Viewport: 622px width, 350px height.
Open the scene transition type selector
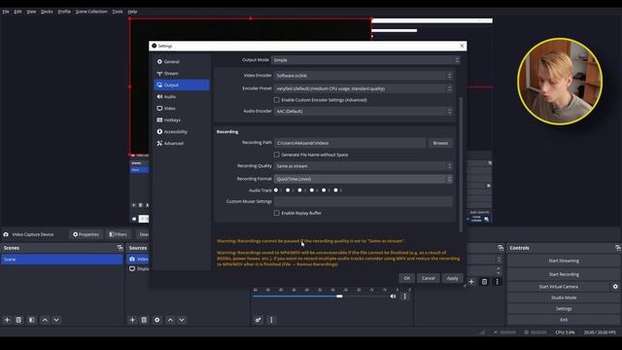click(x=484, y=260)
